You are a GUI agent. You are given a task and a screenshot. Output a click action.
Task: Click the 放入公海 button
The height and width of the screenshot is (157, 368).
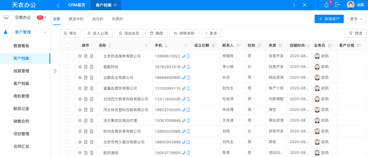pos(98,33)
